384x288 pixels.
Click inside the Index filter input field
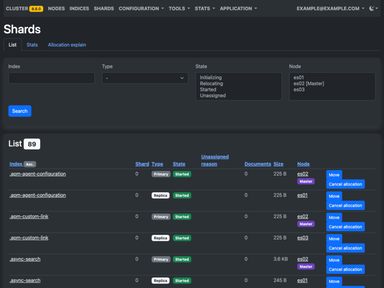click(51, 78)
